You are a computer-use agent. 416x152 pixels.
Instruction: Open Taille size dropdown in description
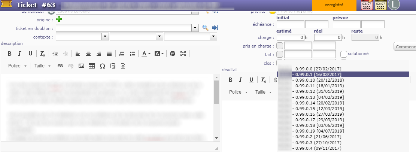tap(42, 66)
